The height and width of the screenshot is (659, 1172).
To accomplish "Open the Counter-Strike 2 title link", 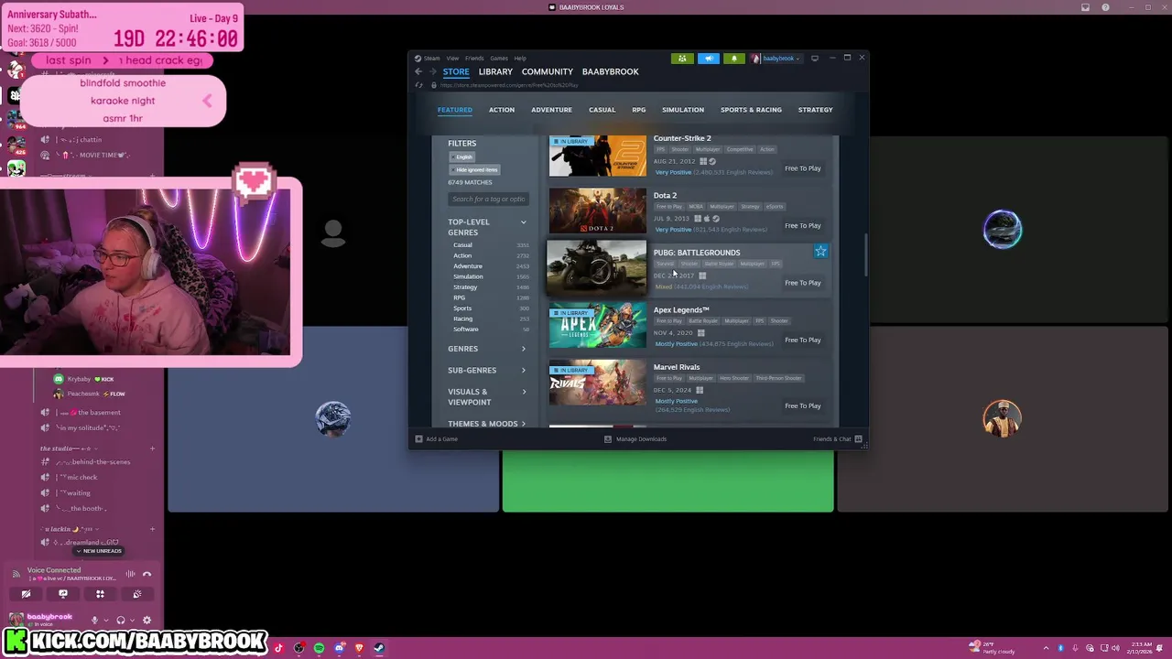I will [x=682, y=138].
